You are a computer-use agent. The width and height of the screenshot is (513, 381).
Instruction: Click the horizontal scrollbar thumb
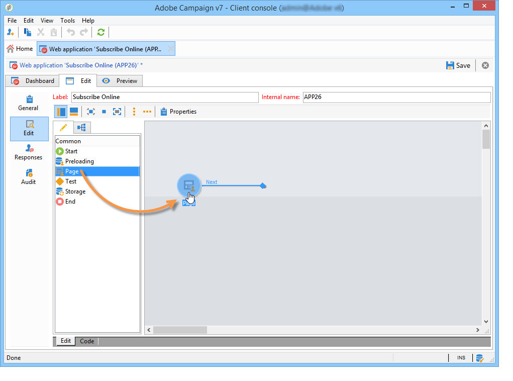click(x=180, y=330)
